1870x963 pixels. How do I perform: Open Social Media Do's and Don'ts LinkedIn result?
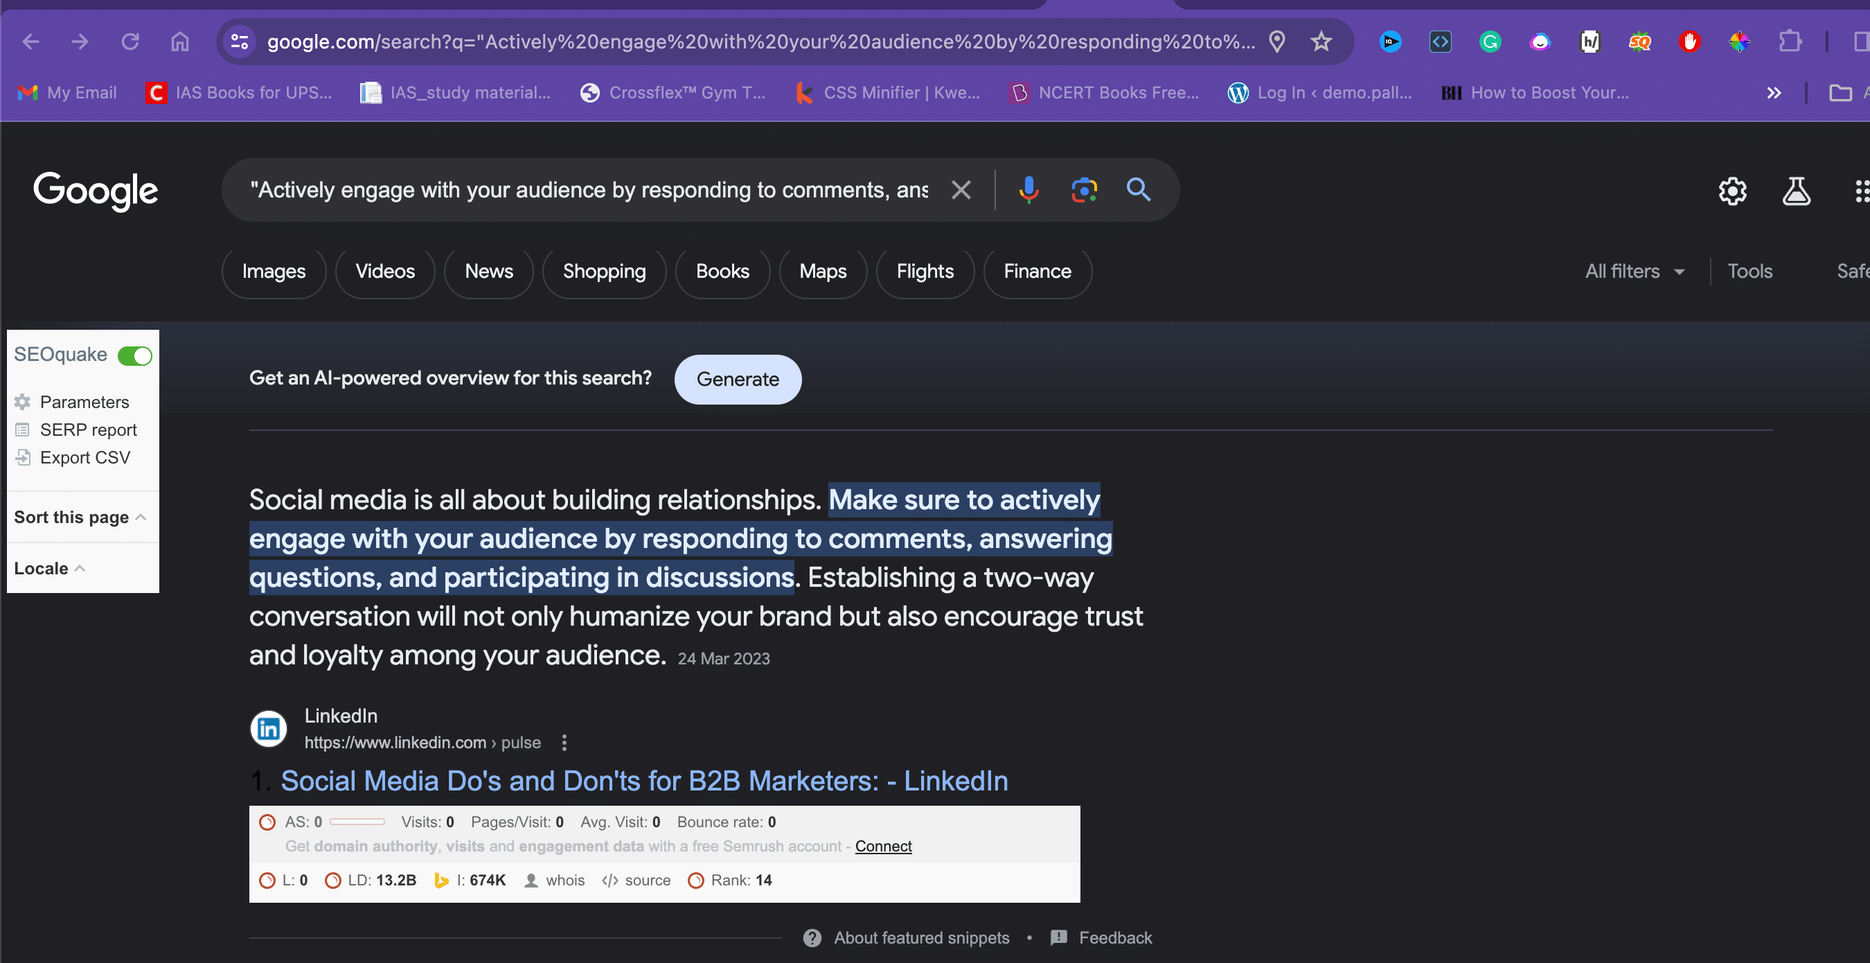644,781
